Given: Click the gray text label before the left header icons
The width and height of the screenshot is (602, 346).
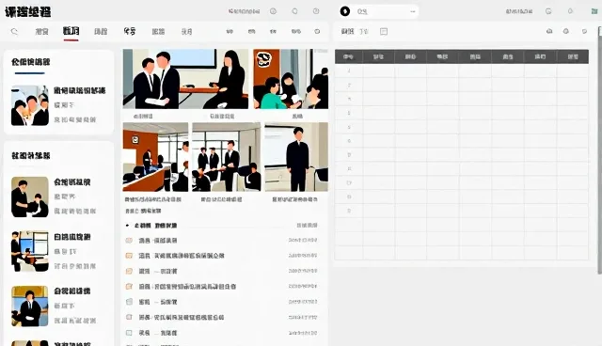Looking at the screenshot, I should tap(245, 11).
